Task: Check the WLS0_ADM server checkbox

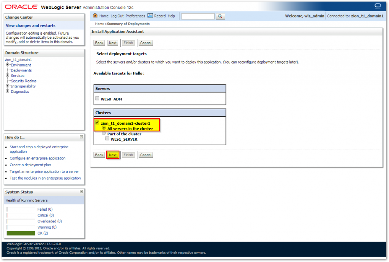Action: pos(97,98)
